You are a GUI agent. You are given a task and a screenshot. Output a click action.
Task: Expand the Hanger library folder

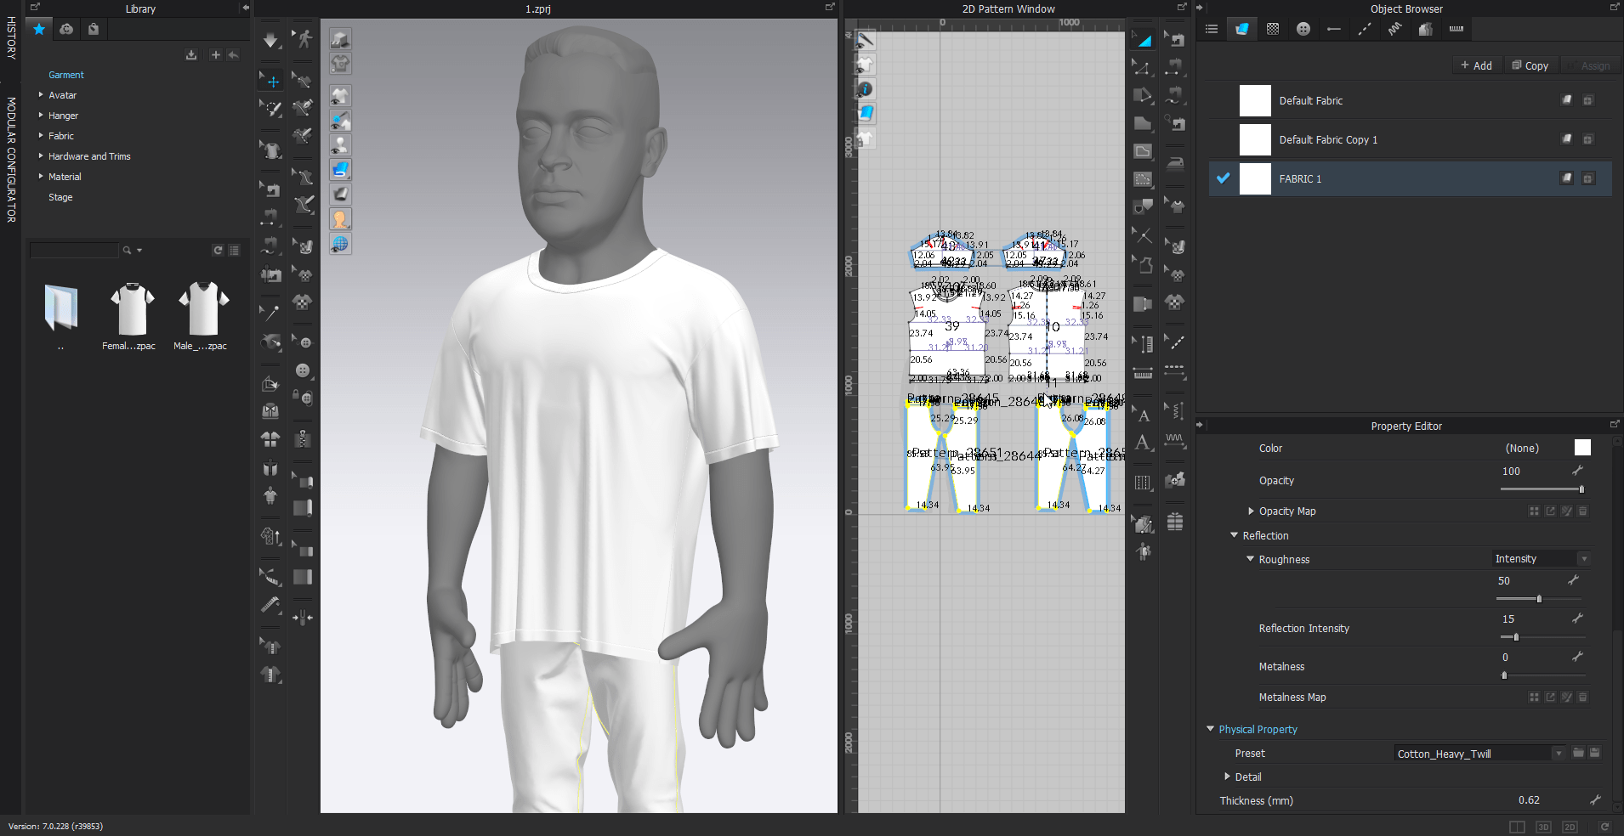[41, 115]
